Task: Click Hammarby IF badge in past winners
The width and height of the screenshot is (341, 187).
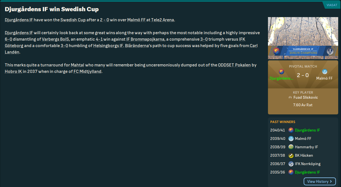Action: click(291, 147)
